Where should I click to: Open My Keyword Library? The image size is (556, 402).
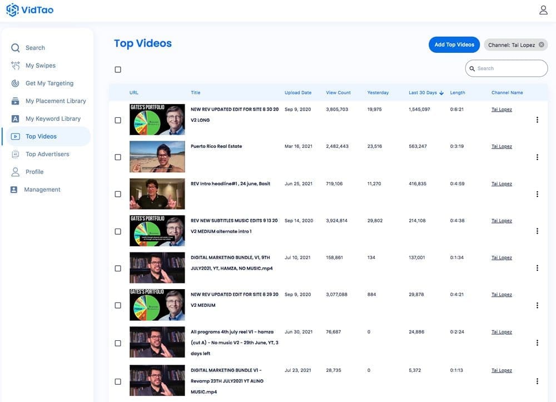coord(53,119)
